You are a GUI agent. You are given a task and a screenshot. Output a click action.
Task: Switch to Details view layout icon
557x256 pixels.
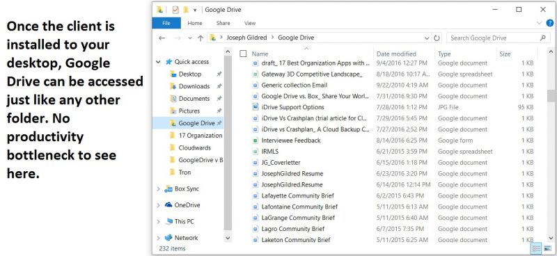click(x=535, y=248)
